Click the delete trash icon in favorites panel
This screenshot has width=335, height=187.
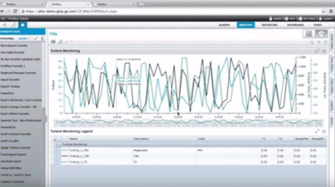click(42, 38)
